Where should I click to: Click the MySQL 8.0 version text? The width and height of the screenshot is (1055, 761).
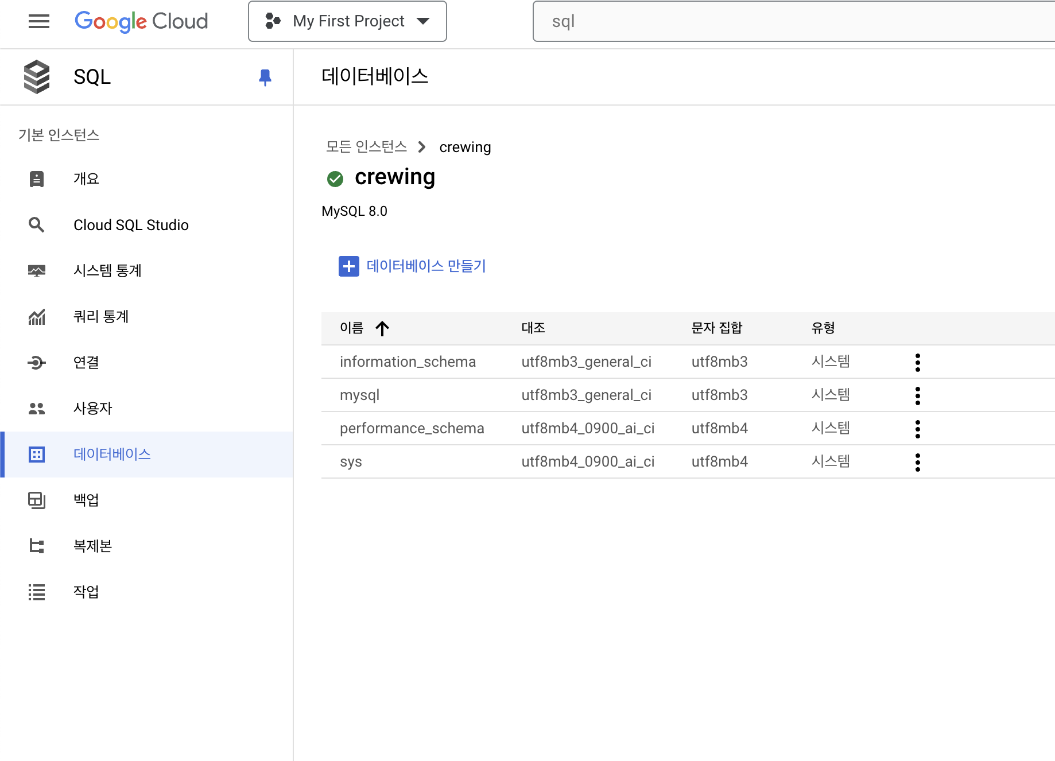click(x=355, y=211)
